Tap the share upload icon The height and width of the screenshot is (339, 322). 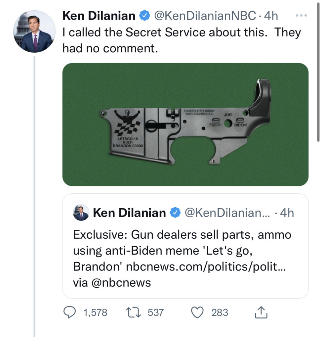pos(261,312)
